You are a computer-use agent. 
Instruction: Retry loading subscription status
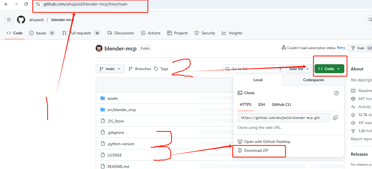coord(341,48)
